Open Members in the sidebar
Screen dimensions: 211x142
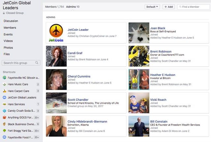(10, 28)
